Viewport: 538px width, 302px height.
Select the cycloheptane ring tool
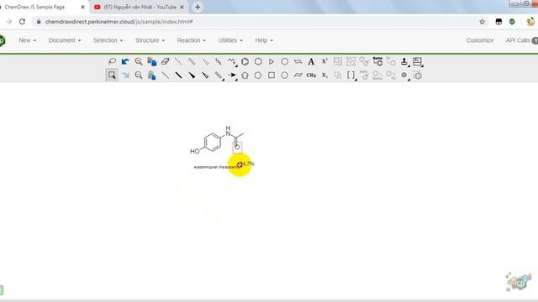(284, 61)
